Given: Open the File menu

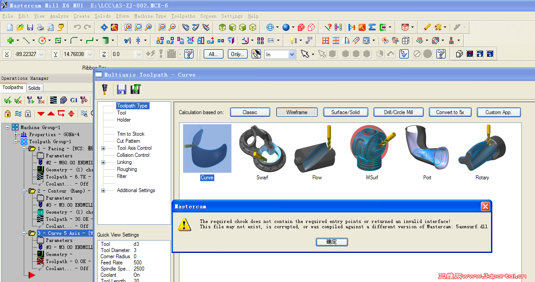Looking at the screenshot, I should 7,16.
